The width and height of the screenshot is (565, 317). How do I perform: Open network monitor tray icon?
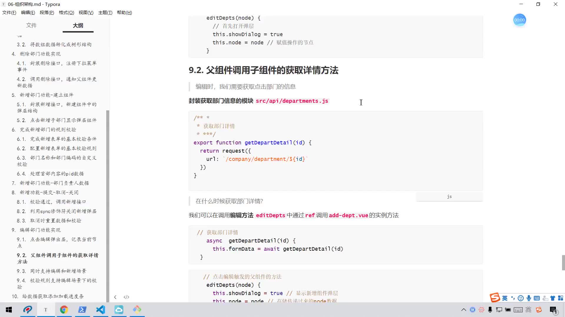pyautogui.click(x=499, y=310)
